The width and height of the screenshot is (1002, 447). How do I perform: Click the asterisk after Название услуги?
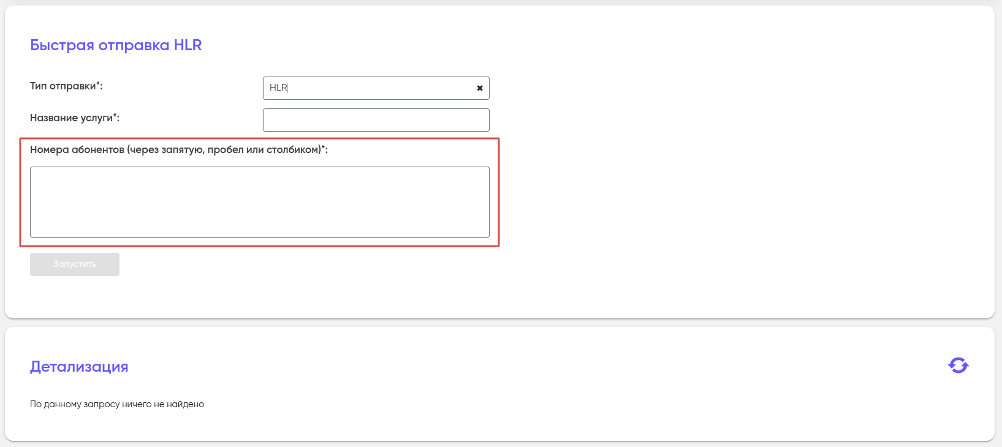point(115,117)
